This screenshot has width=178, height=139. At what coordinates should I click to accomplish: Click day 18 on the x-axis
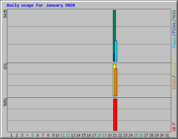point(99,135)
